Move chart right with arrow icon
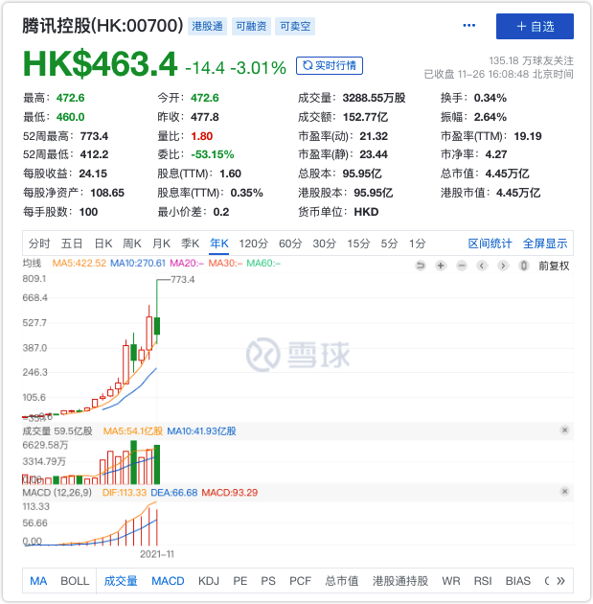593x604 pixels. tap(503, 266)
